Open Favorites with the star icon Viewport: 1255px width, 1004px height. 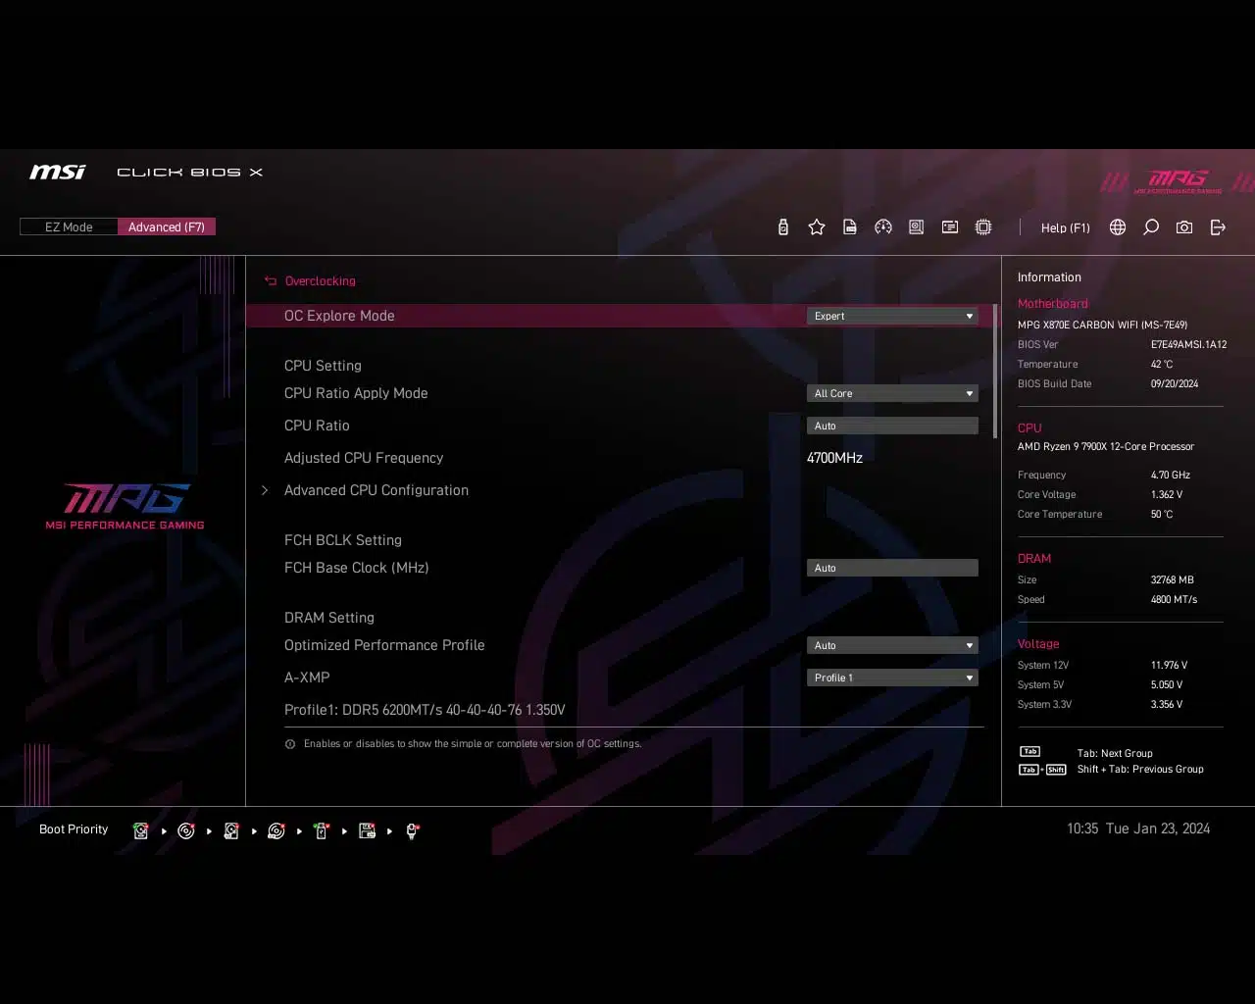(x=817, y=227)
